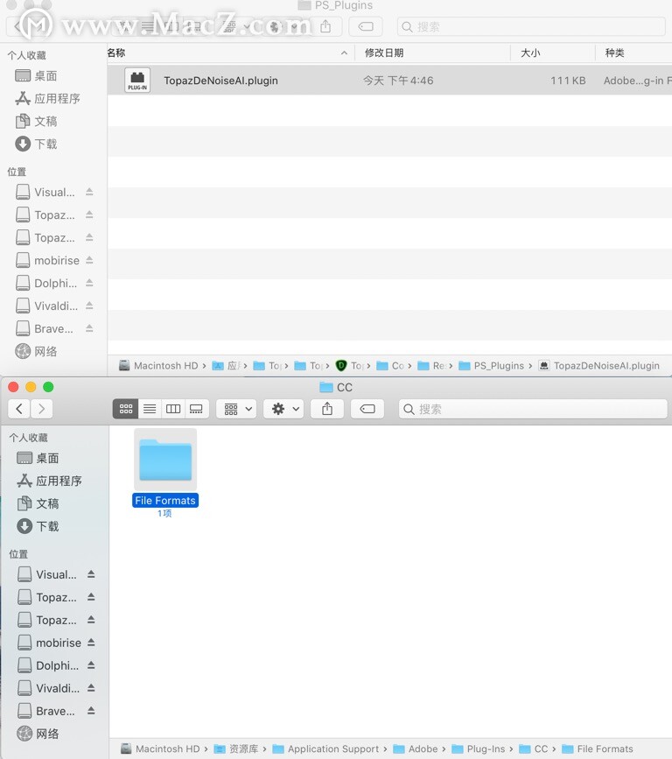Click TopazDeNoiseAI.plugin plug-in icon

point(137,81)
